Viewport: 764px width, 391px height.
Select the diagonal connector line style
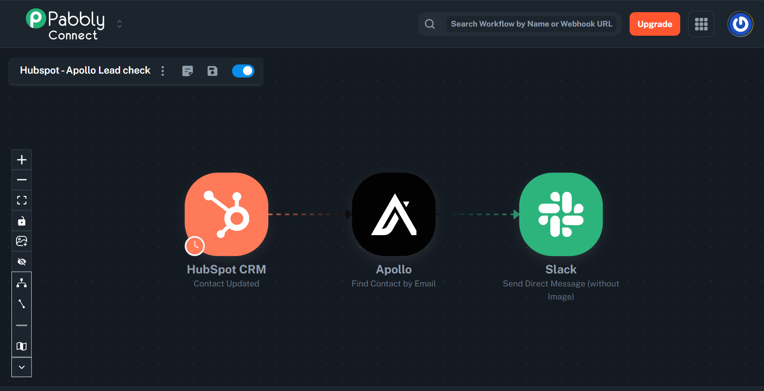[21, 304]
